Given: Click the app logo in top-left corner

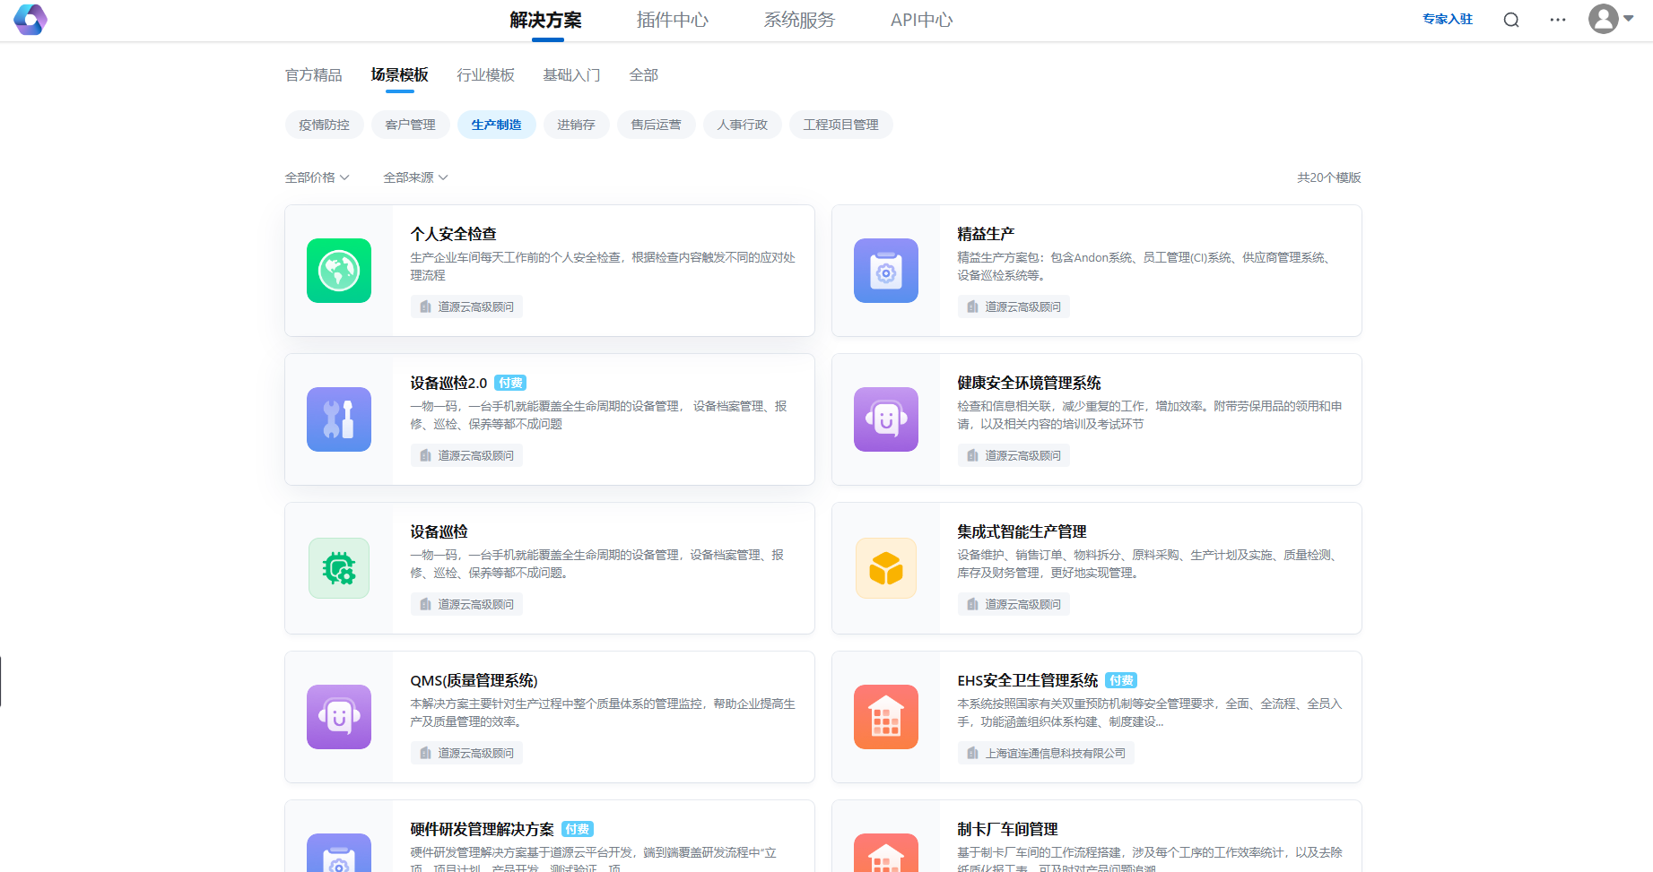Looking at the screenshot, I should pyautogui.click(x=30, y=20).
